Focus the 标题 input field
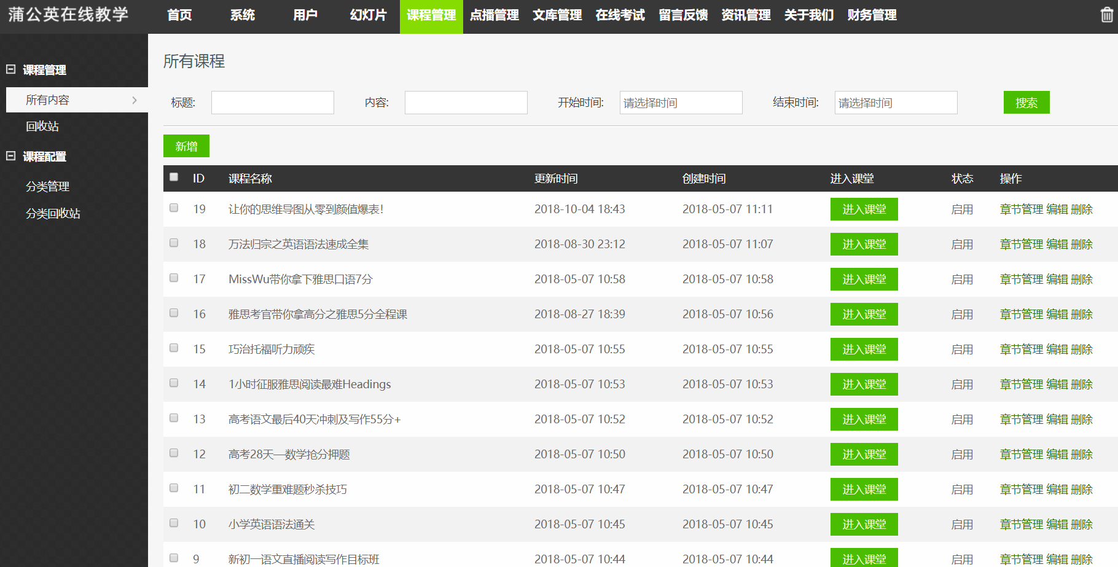The width and height of the screenshot is (1118, 567). pos(273,103)
